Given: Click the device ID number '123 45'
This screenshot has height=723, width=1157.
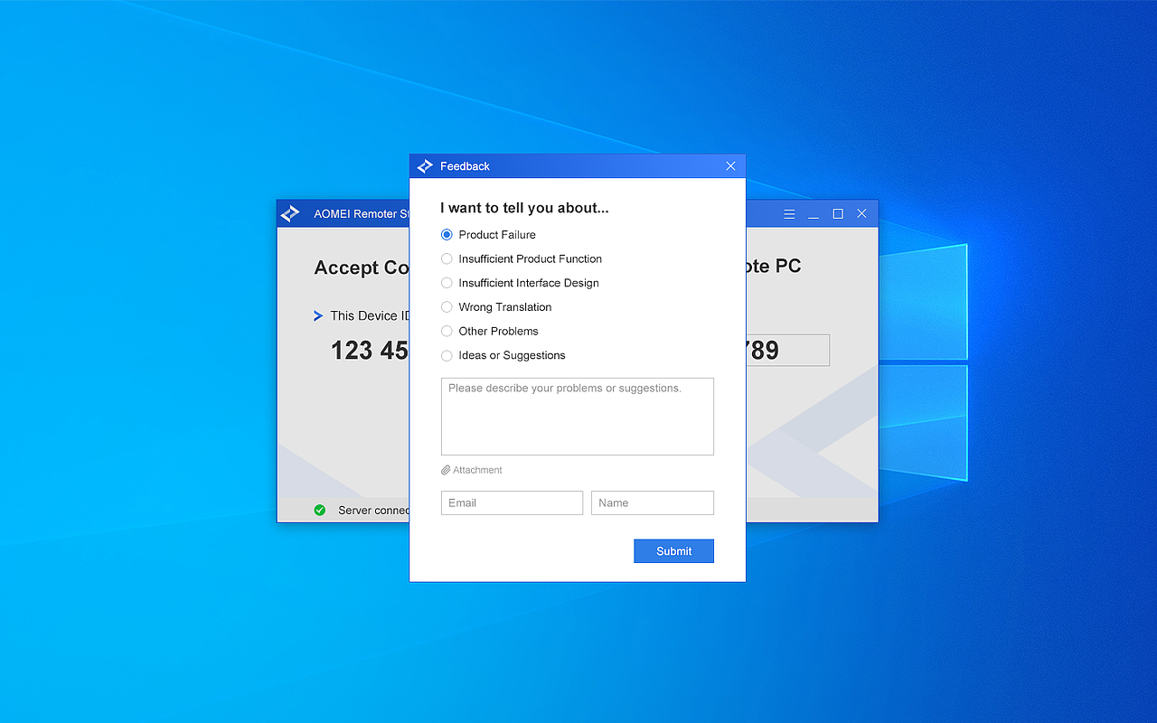Looking at the screenshot, I should (x=370, y=351).
